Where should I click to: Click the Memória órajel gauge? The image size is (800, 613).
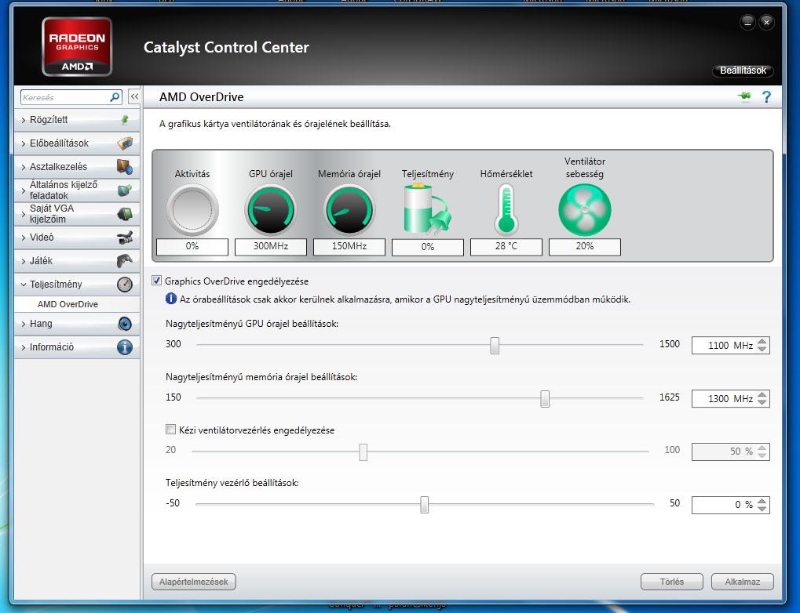click(x=349, y=210)
